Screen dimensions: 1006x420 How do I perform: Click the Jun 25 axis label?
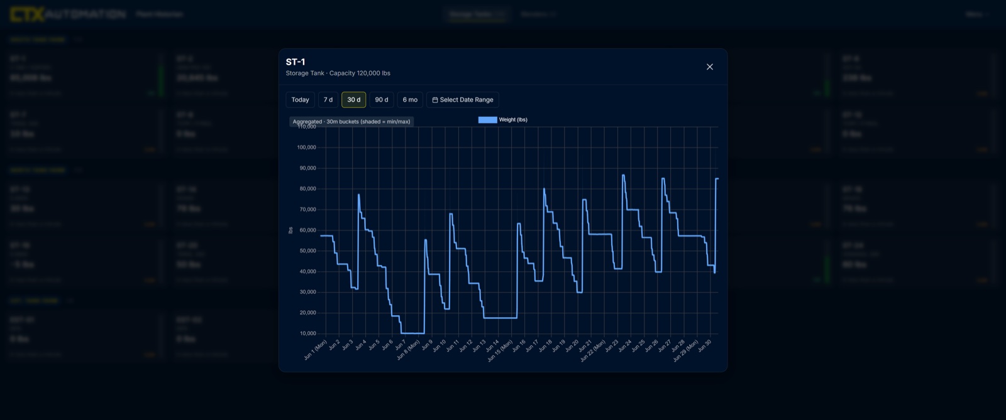638,345
